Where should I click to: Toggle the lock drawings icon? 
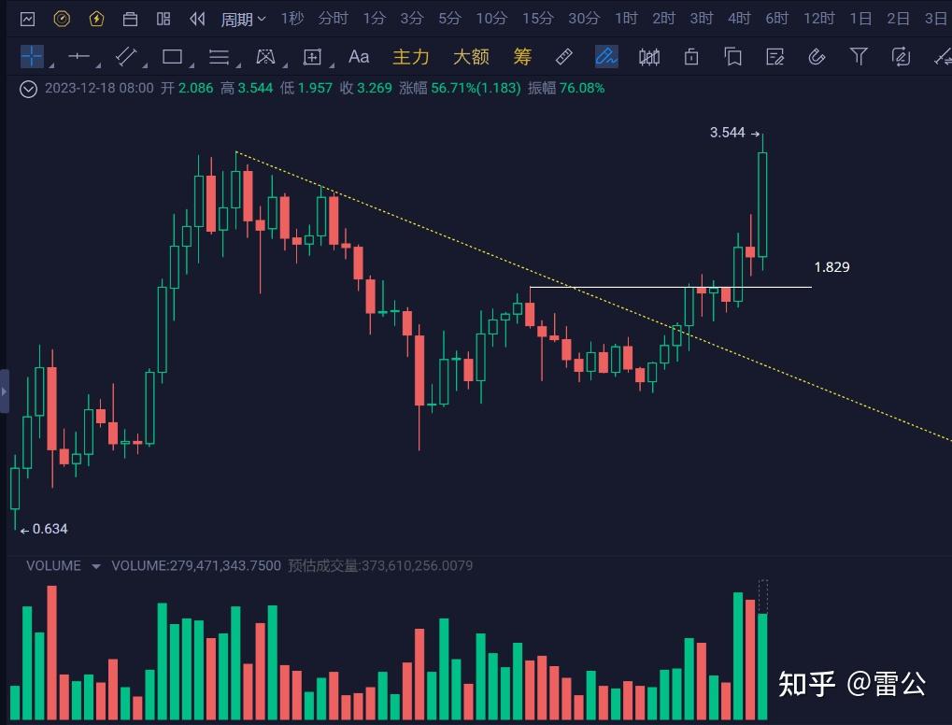pos(691,56)
